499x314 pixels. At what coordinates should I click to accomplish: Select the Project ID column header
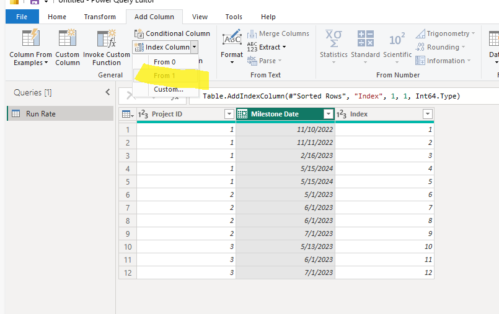point(186,114)
